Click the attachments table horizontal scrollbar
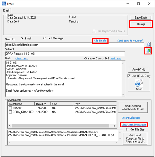The width and height of the screenshot is (155, 157). tap(60, 126)
